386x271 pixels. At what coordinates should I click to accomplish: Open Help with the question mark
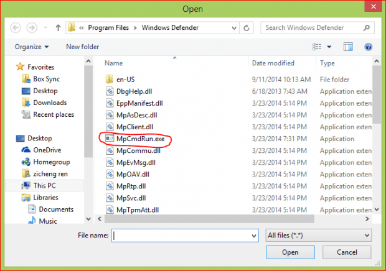click(x=369, y=47)
